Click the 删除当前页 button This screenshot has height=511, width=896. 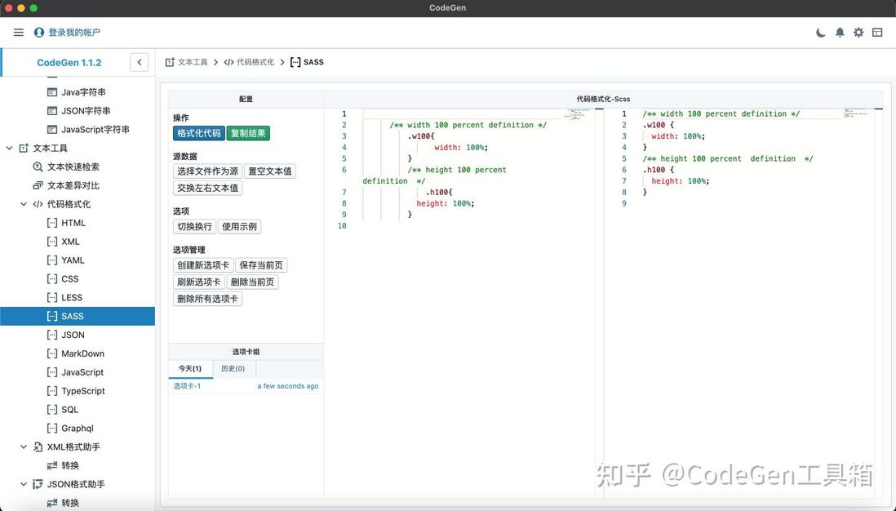pos(252,282)
